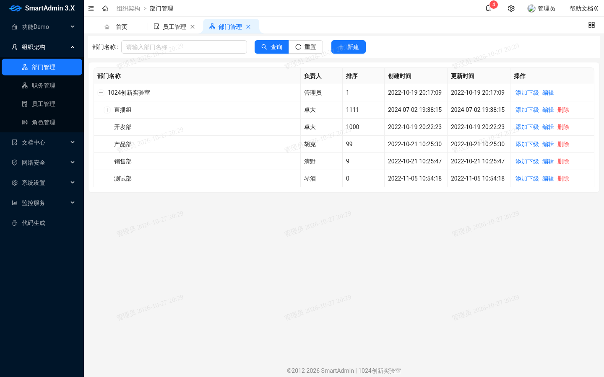Screen dimensions: 604x377
Task: Click 编辑 for 销售部
Action: point(548,161)
